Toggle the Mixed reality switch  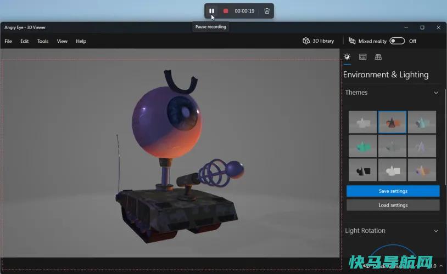pyautogui.click(x=397, y=41)
